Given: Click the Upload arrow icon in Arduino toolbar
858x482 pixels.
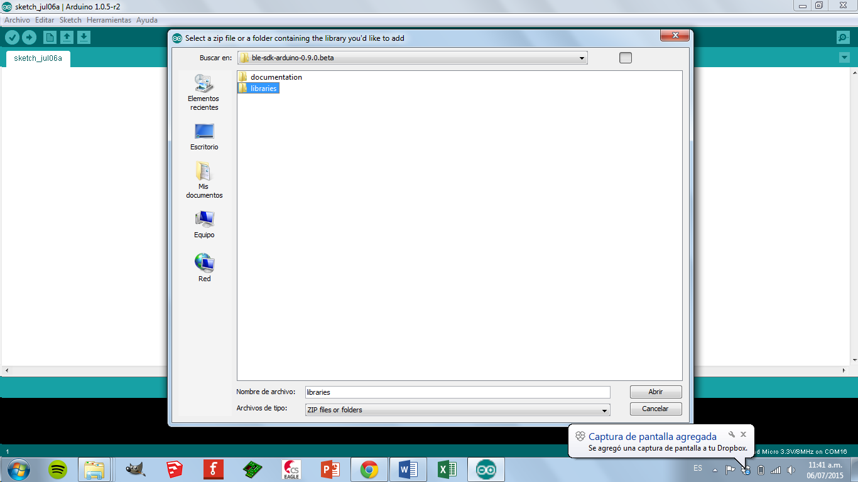Looking at the screenshot, I should coord(29,37).
